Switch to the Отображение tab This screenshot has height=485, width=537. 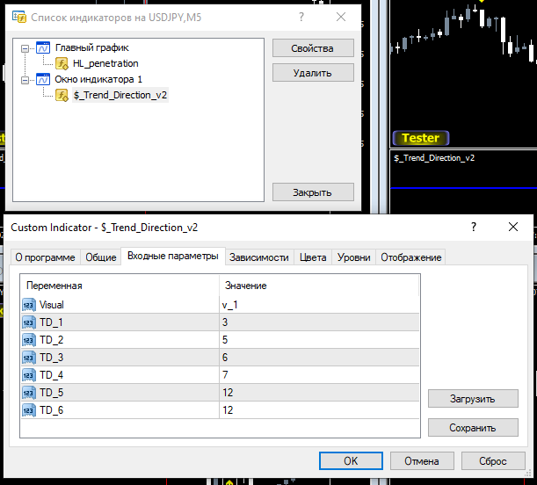coord(411,257)
